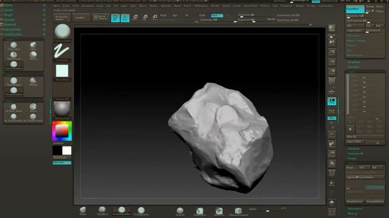Expand the Material palette in left tray
Screen dimensions: 389x218
(x=10, y=24)
